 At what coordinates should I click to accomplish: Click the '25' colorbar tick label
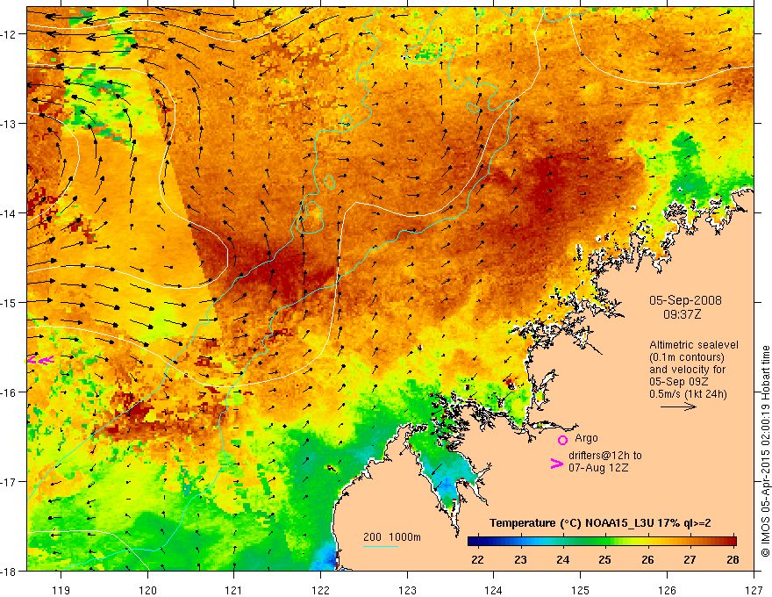[605, 560]
